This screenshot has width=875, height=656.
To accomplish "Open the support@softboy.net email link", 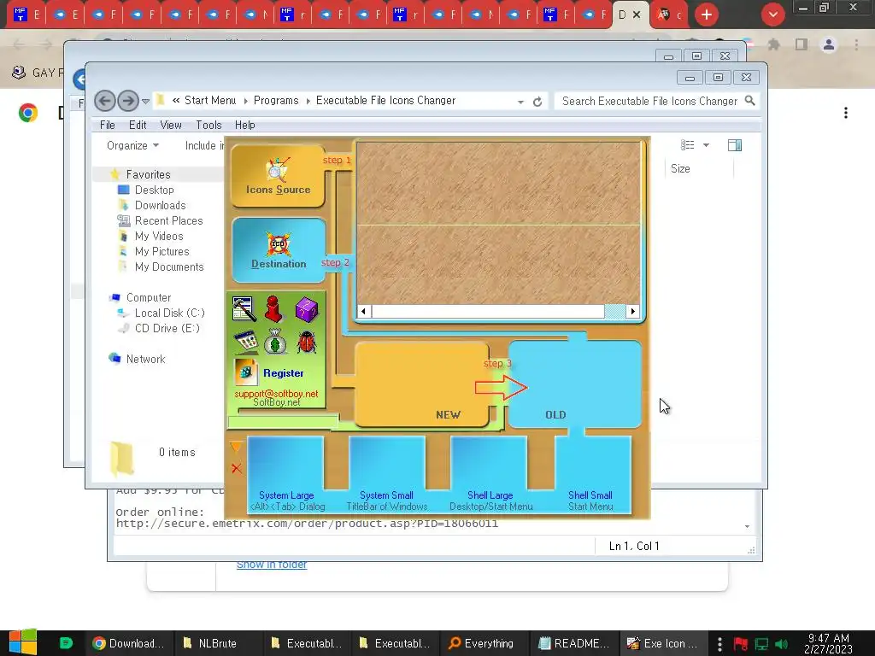I will click(276, 393).
